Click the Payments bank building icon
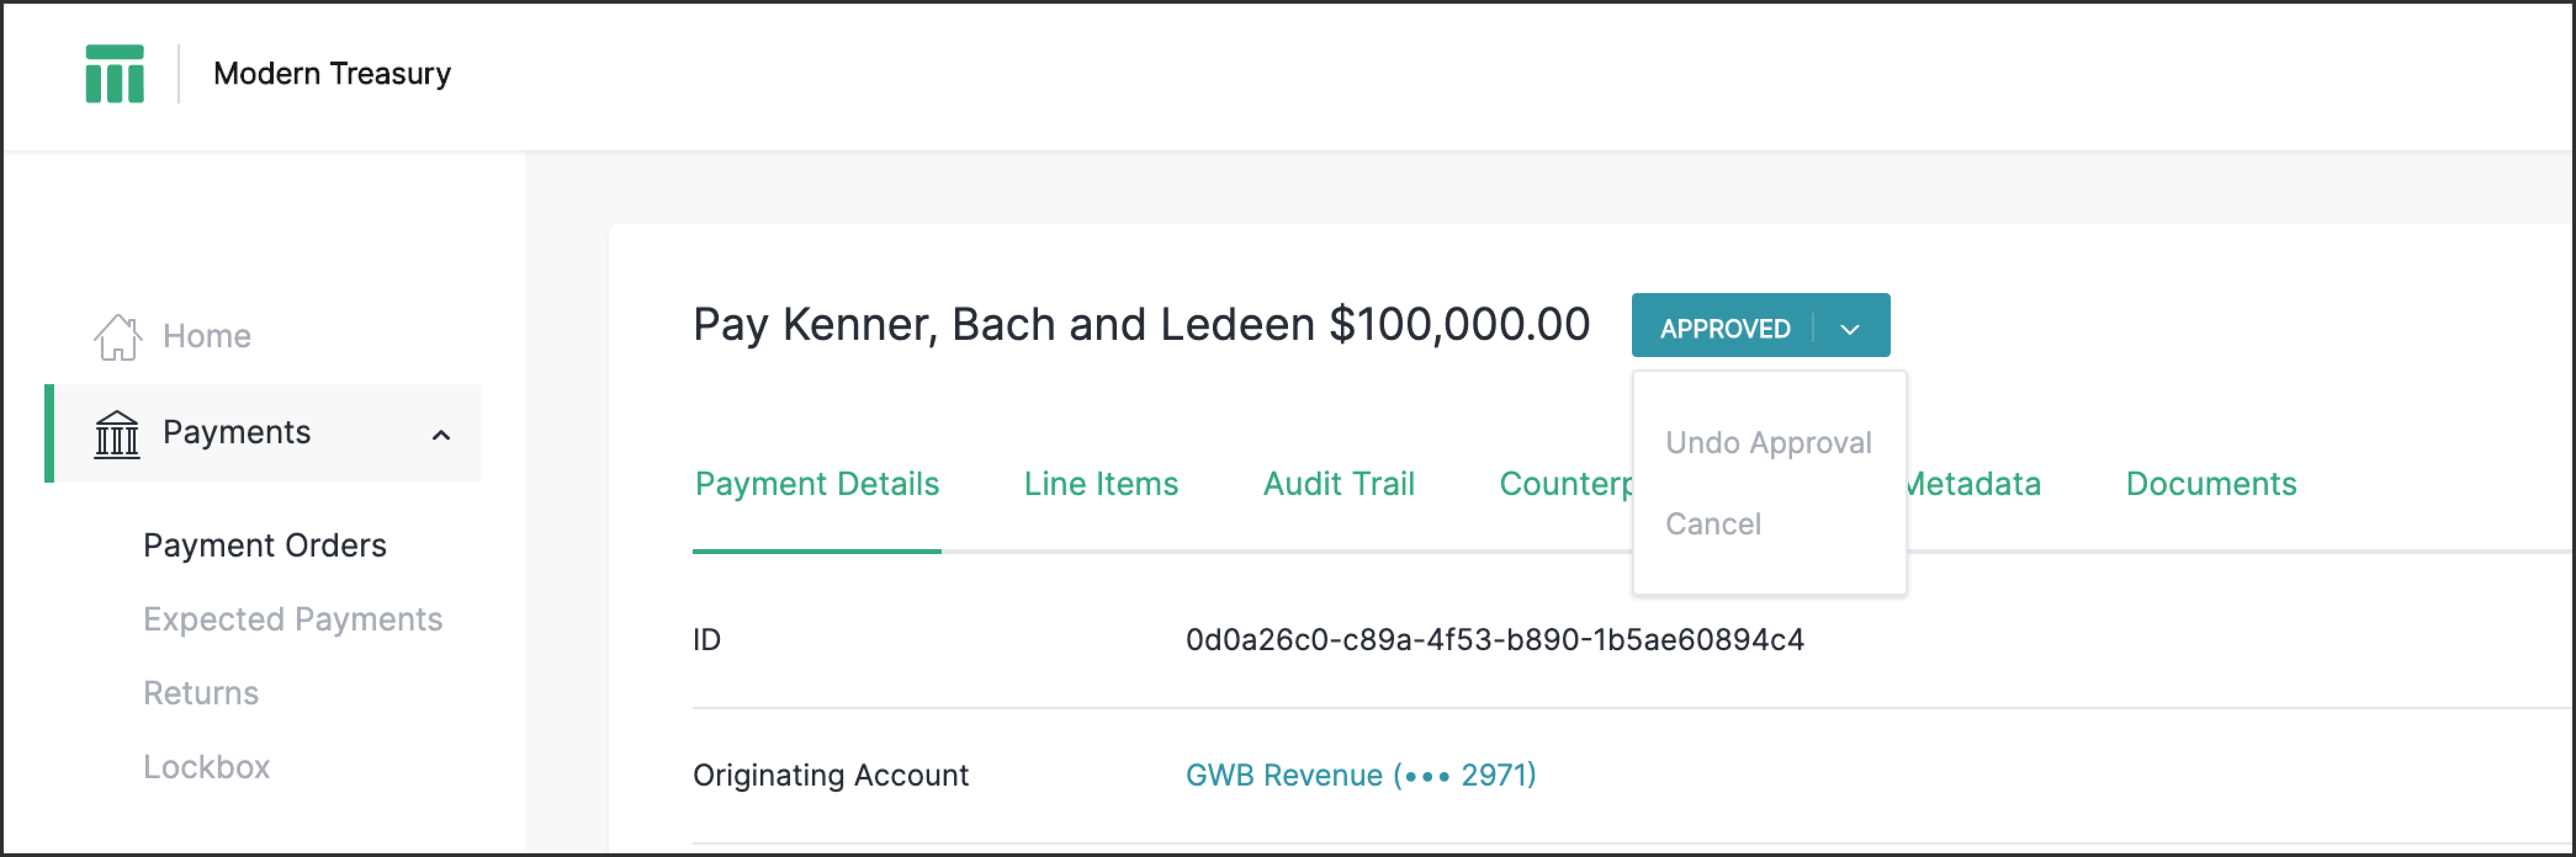Viewport: 2576px width, 857px height. (117, 433)
